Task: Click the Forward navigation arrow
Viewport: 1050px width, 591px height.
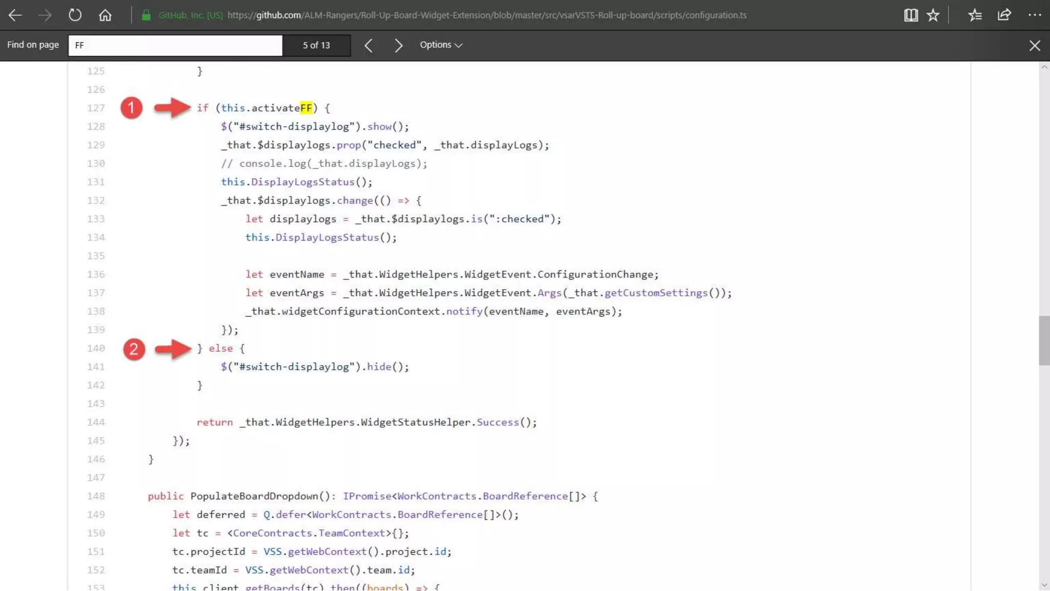Action: (45, 15)
